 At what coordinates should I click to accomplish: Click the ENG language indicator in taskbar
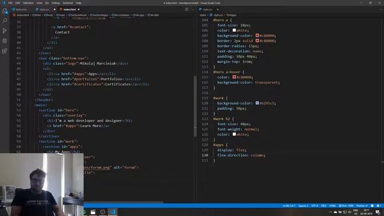356,212
